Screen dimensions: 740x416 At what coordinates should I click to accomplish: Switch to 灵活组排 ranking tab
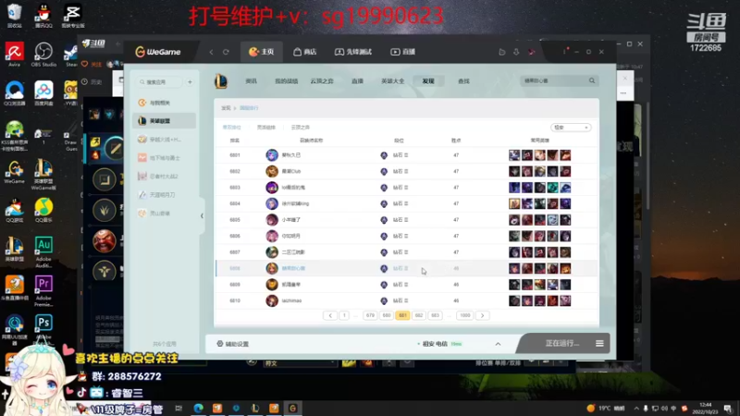[x=266, y=128]
